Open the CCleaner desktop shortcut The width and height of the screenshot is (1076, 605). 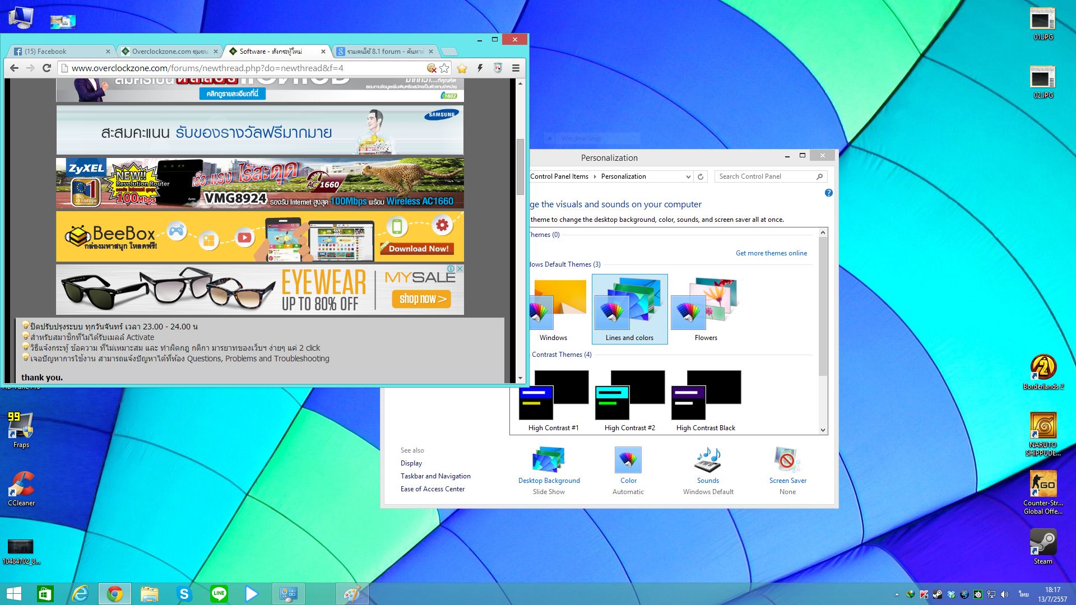21,485
